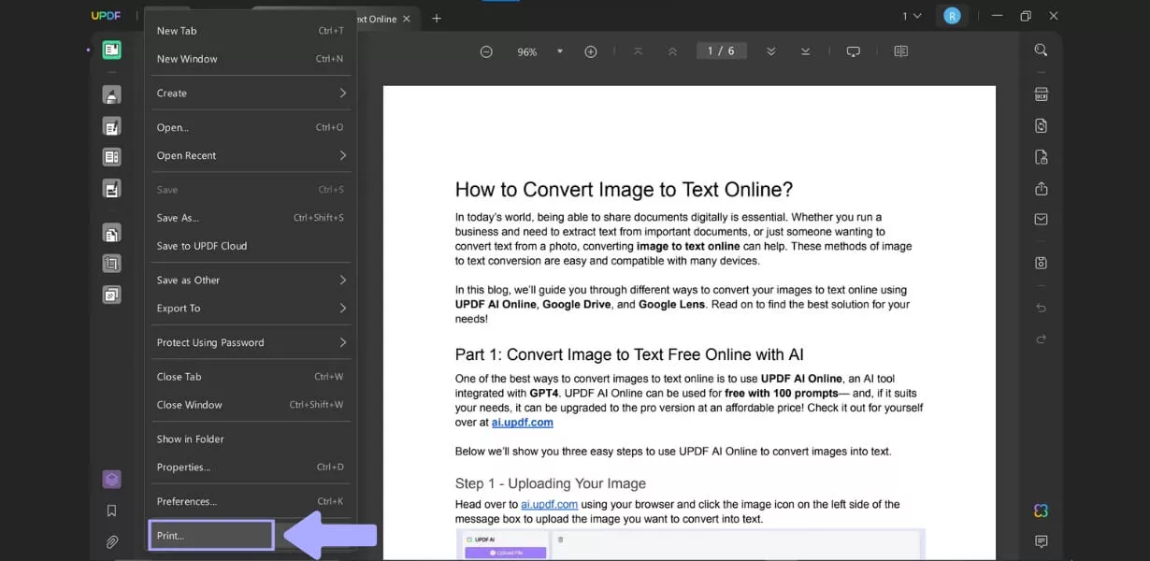This screenshot has height=561, width=1150.
Task: Open the 96% zoom level dropdown
Action: coord(560,51)
